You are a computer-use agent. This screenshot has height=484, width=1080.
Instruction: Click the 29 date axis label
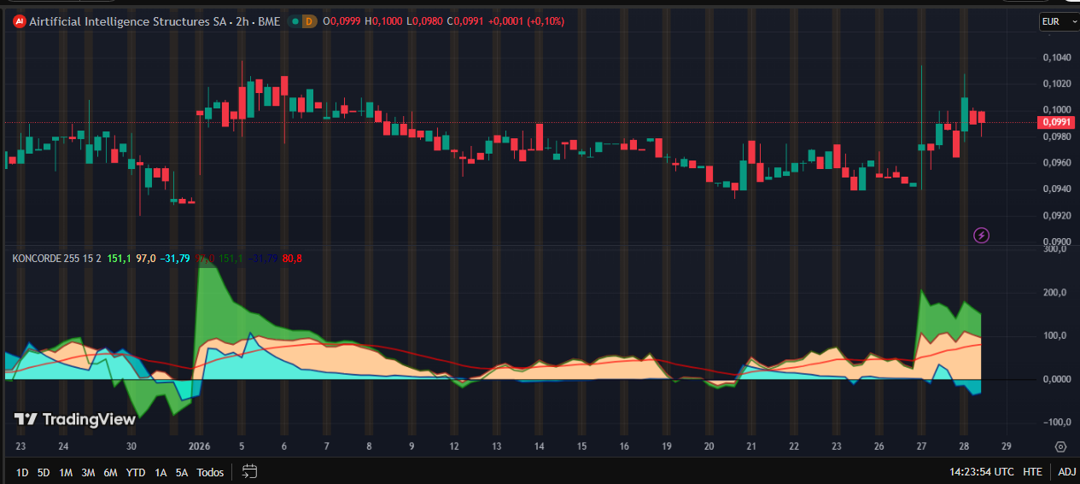click(1007, 446)
